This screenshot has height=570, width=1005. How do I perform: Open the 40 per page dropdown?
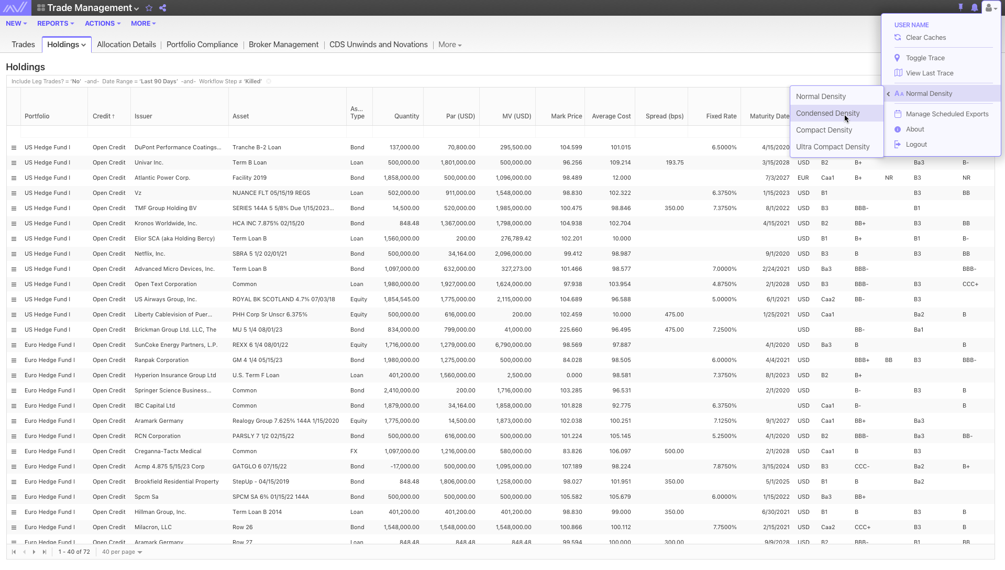point(122,552)
